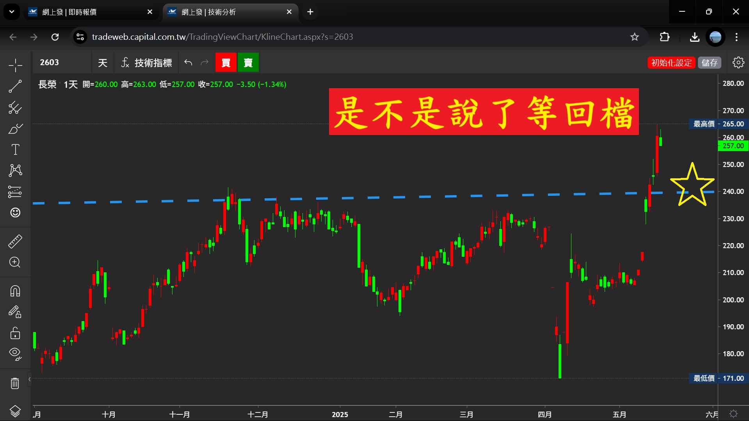Open the object tree layers icon
Image resolution: width=749 pixels, height=421 pixels.
click(15, 411)
